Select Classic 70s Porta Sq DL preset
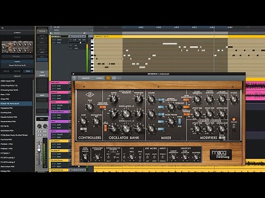This screenshot has height=198, width=265. (x=16, y=103)
